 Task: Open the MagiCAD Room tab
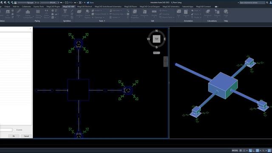click(x=130, y=7)
